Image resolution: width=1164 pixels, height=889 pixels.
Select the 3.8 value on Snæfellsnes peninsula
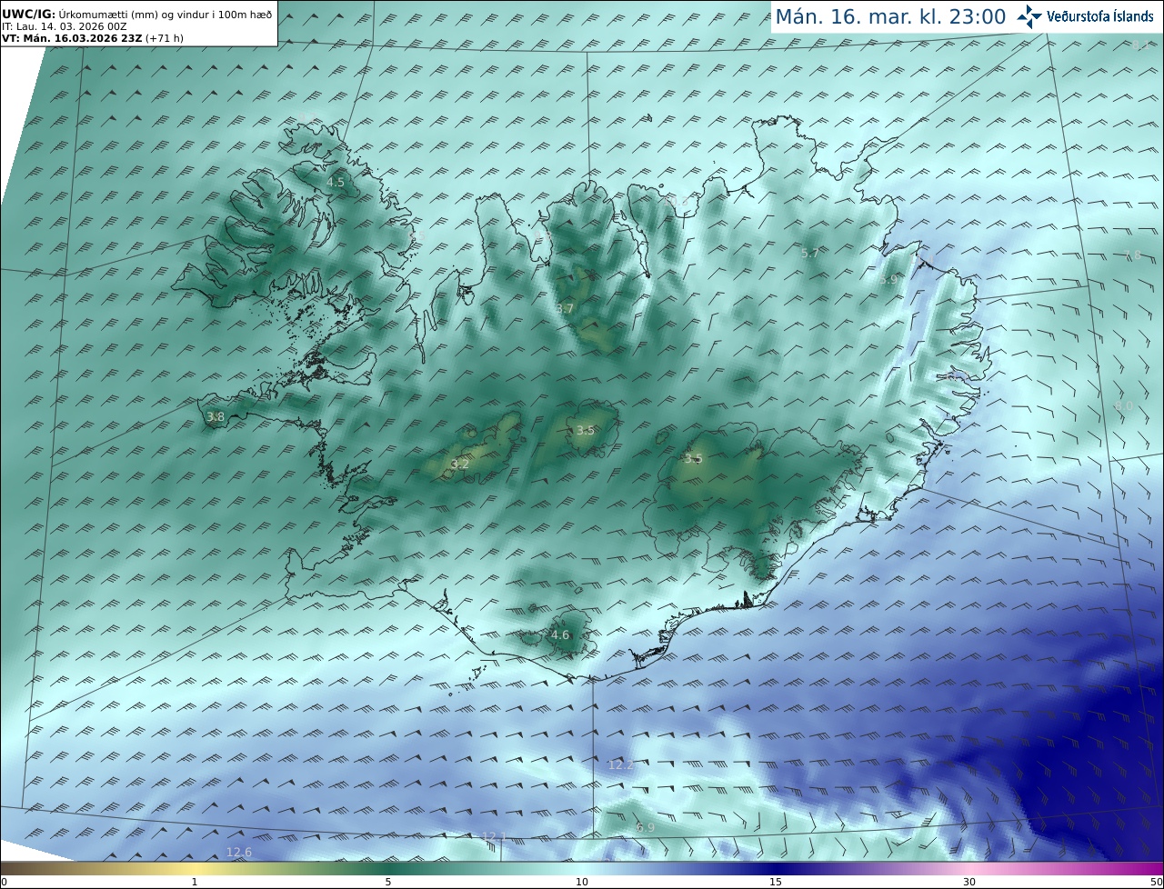[216, 417]
